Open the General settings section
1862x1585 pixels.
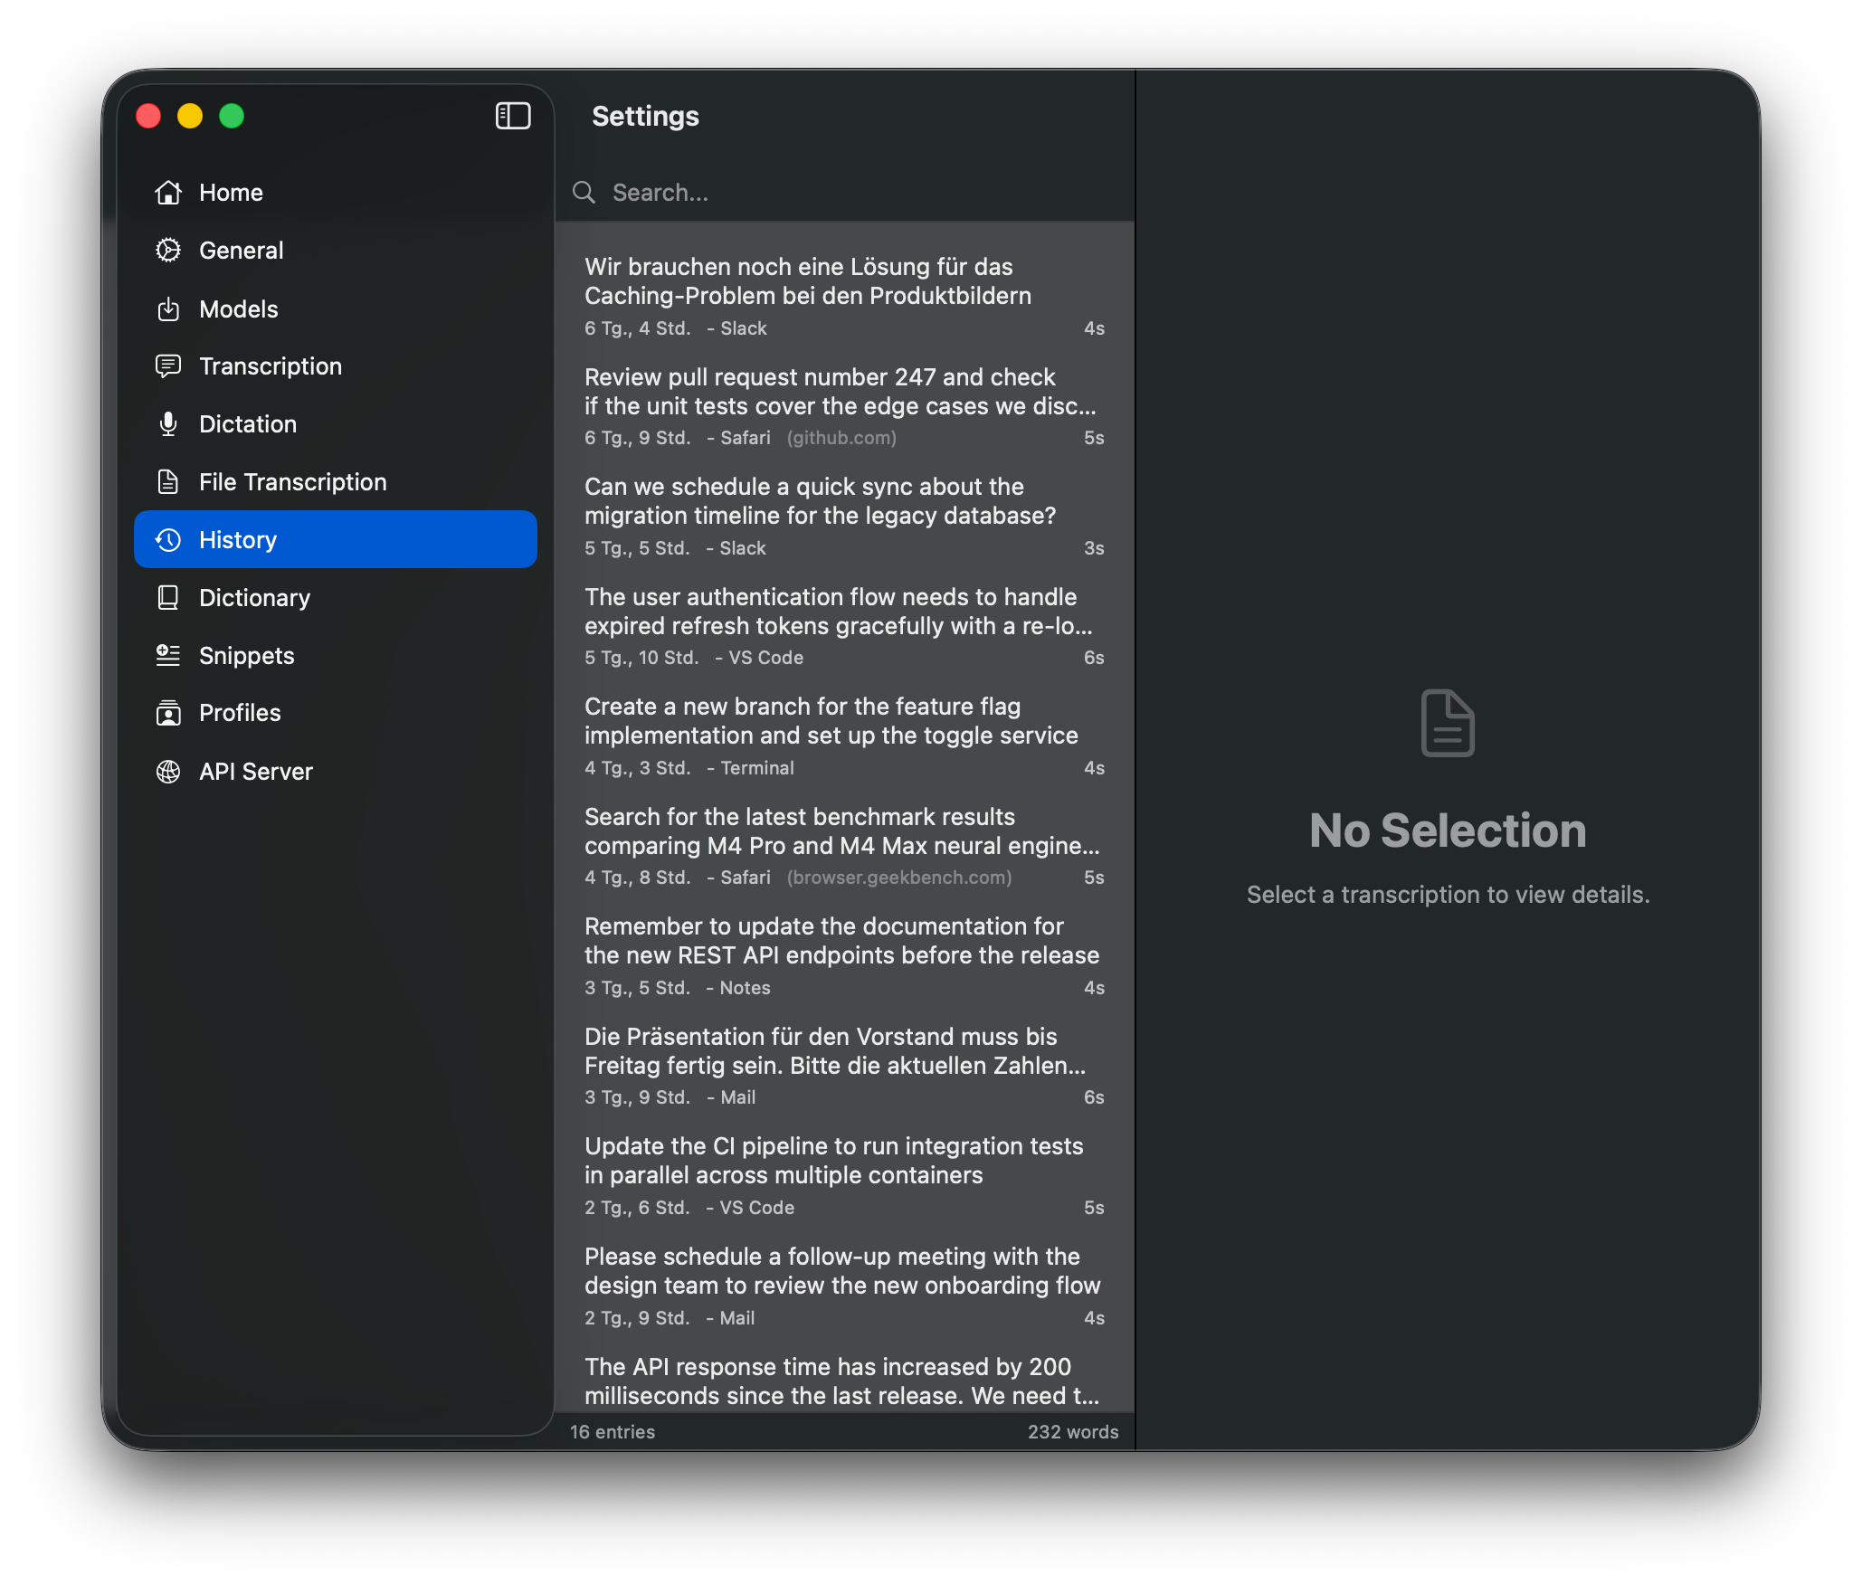tap(241, 250)
